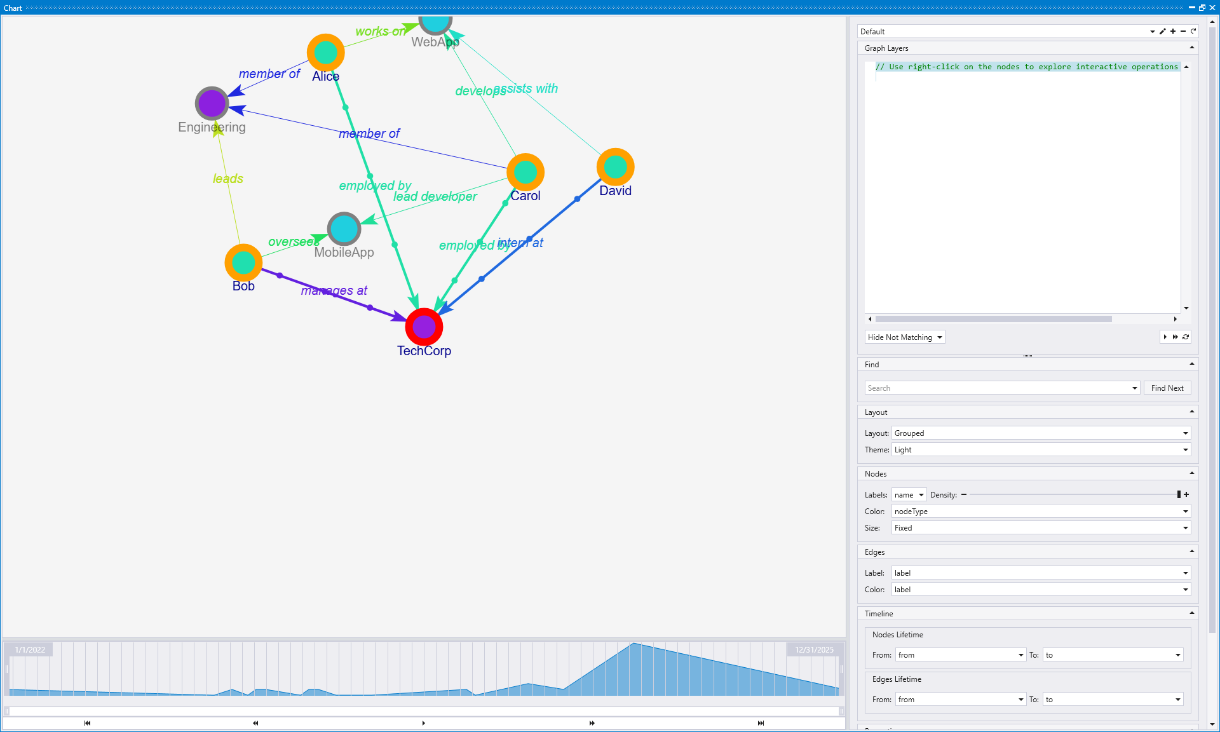The image size is (1220, 732).
Task: Add a new graph layer using the plus icon
Action: (1172, 31)
